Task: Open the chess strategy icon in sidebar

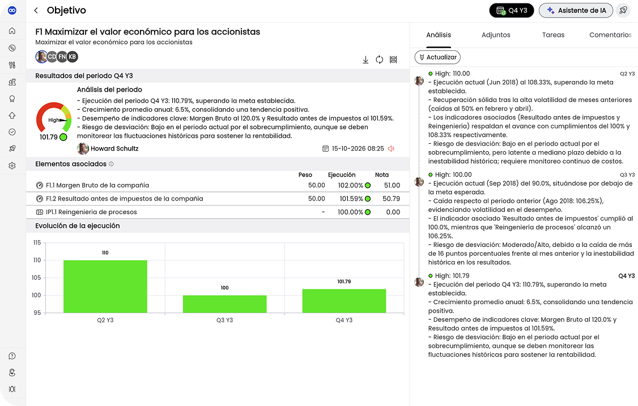Action: coord(12,82)
